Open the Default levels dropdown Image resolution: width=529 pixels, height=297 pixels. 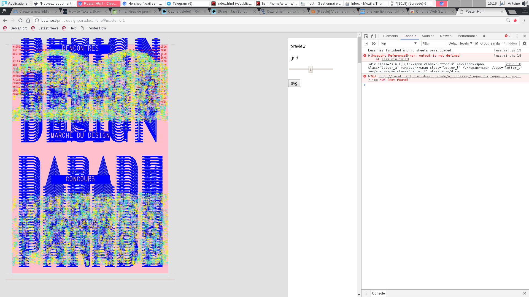[460, 43]
